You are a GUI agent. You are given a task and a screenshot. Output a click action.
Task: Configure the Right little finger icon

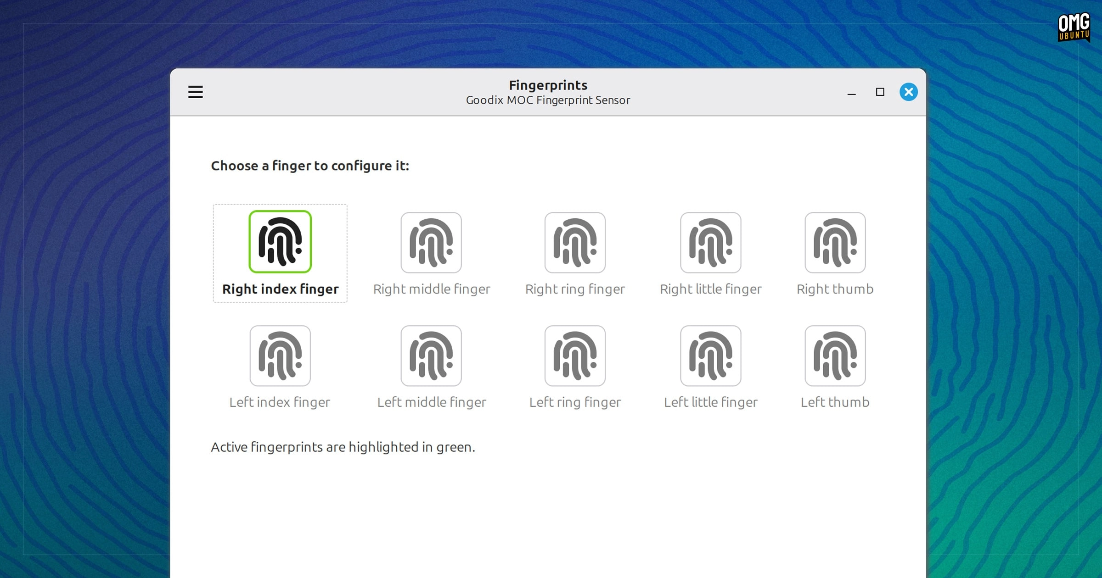tap(711, 243)
